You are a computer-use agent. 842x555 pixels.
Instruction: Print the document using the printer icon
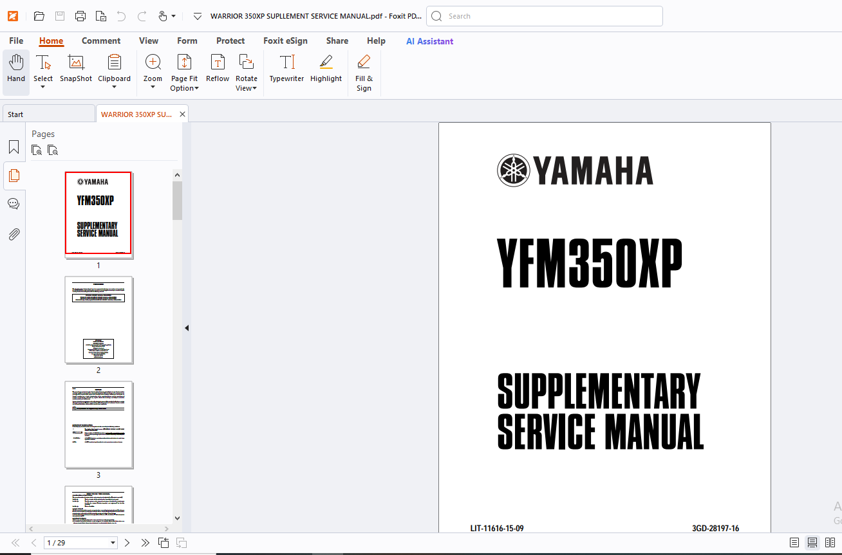click(80, 16)
